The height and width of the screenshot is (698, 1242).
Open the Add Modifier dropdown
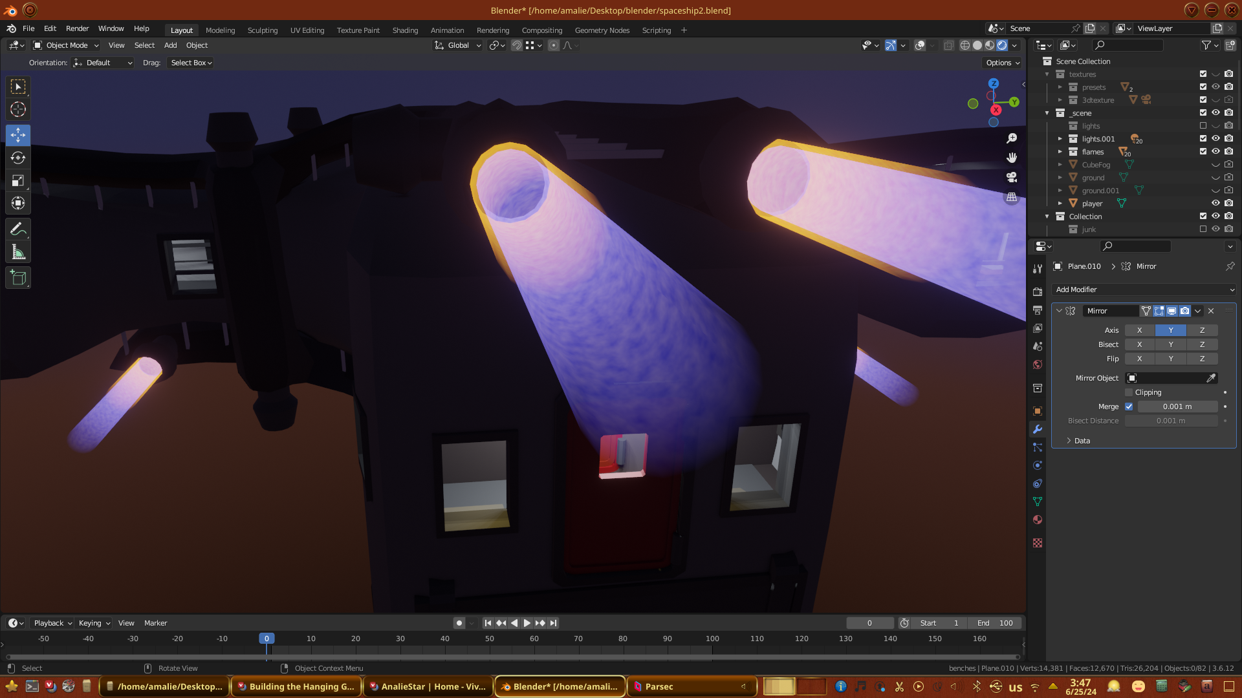[1144, 290]
